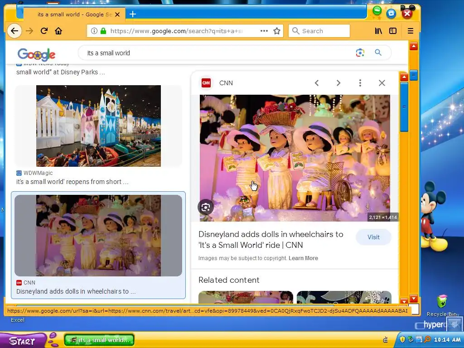Submit search with the magnifier icon
The width and height of the screenshot is (464, 348).
[378, 53]
